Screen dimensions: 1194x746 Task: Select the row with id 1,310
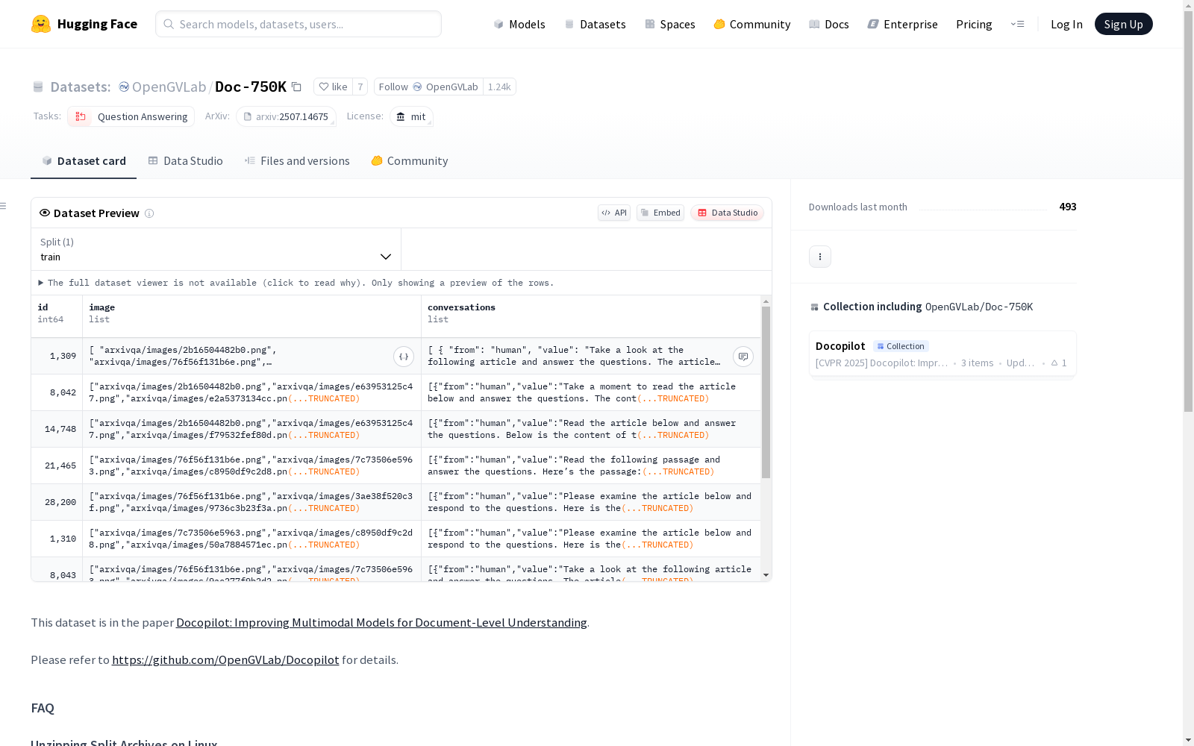click(x=396, y=539)
